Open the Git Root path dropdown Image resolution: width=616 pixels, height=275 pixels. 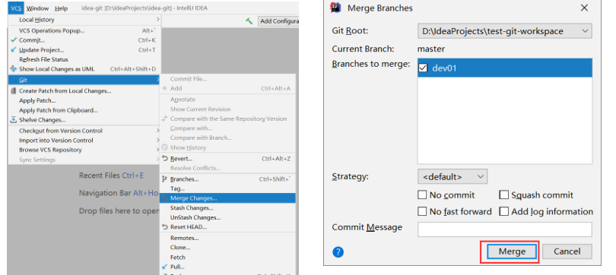[505, 31]
